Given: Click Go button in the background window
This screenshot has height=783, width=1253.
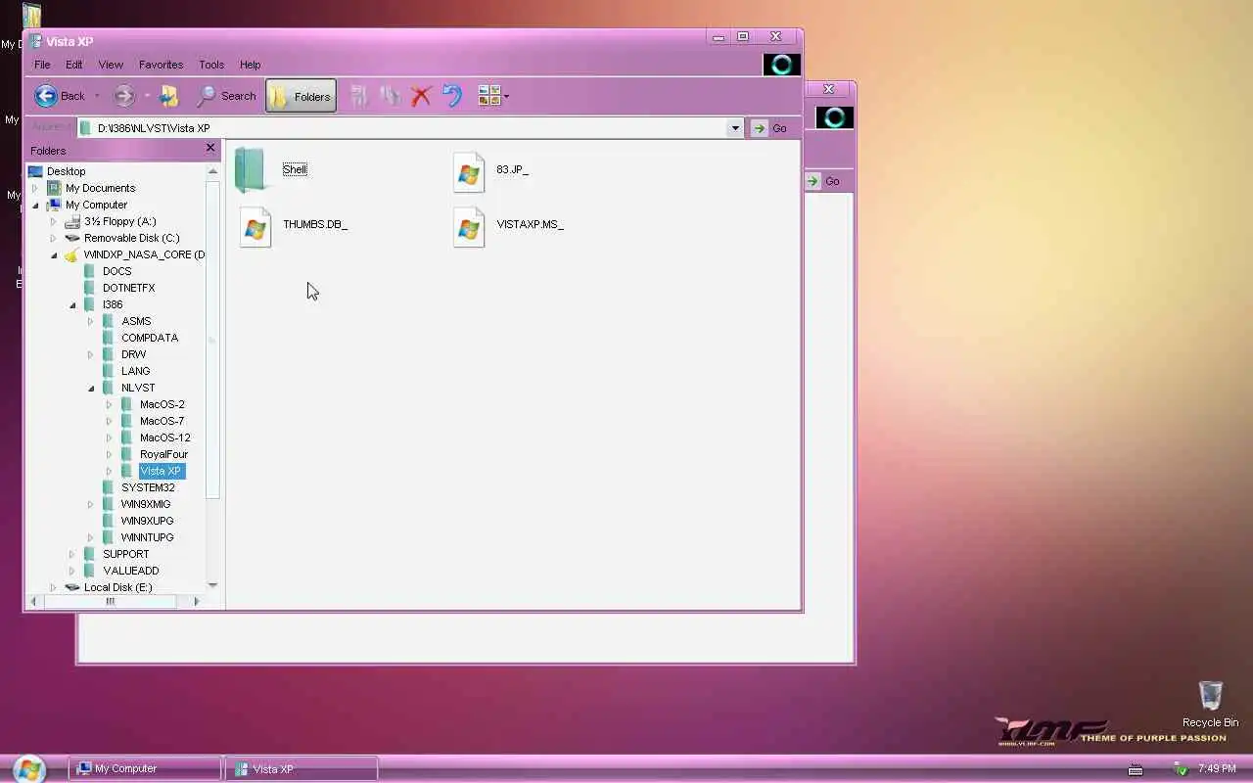Looking at the screenshot, I should tap(823, 181).
